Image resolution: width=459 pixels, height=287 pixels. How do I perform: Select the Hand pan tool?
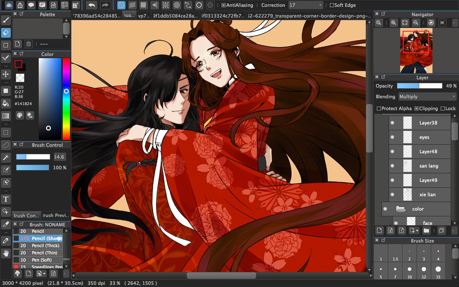point(6,253)
